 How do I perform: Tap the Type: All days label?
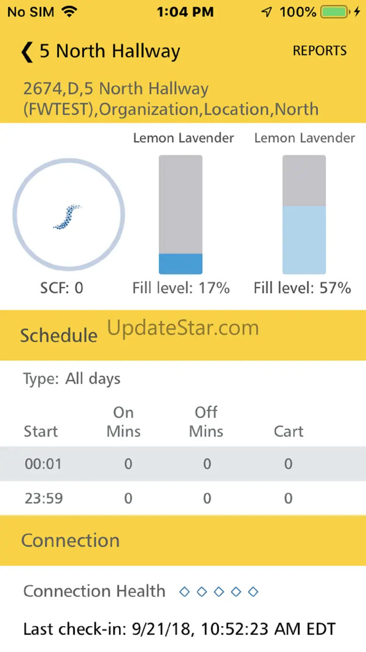72,379
